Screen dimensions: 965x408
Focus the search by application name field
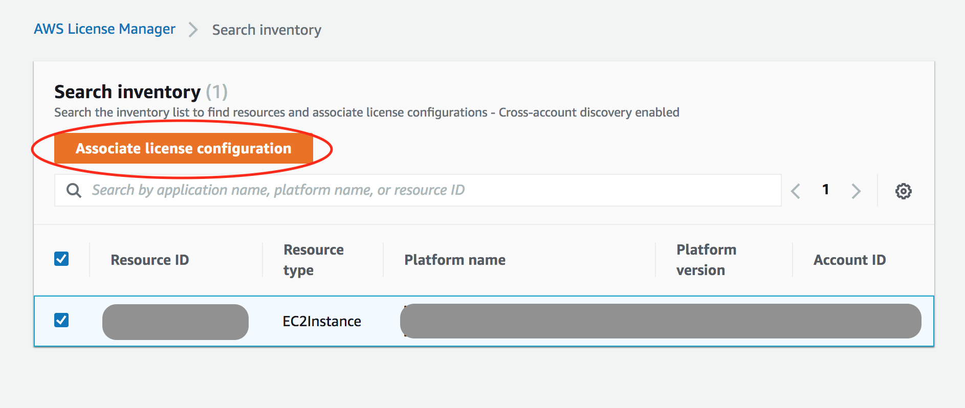pyautogui.click(x=430, y=190)
